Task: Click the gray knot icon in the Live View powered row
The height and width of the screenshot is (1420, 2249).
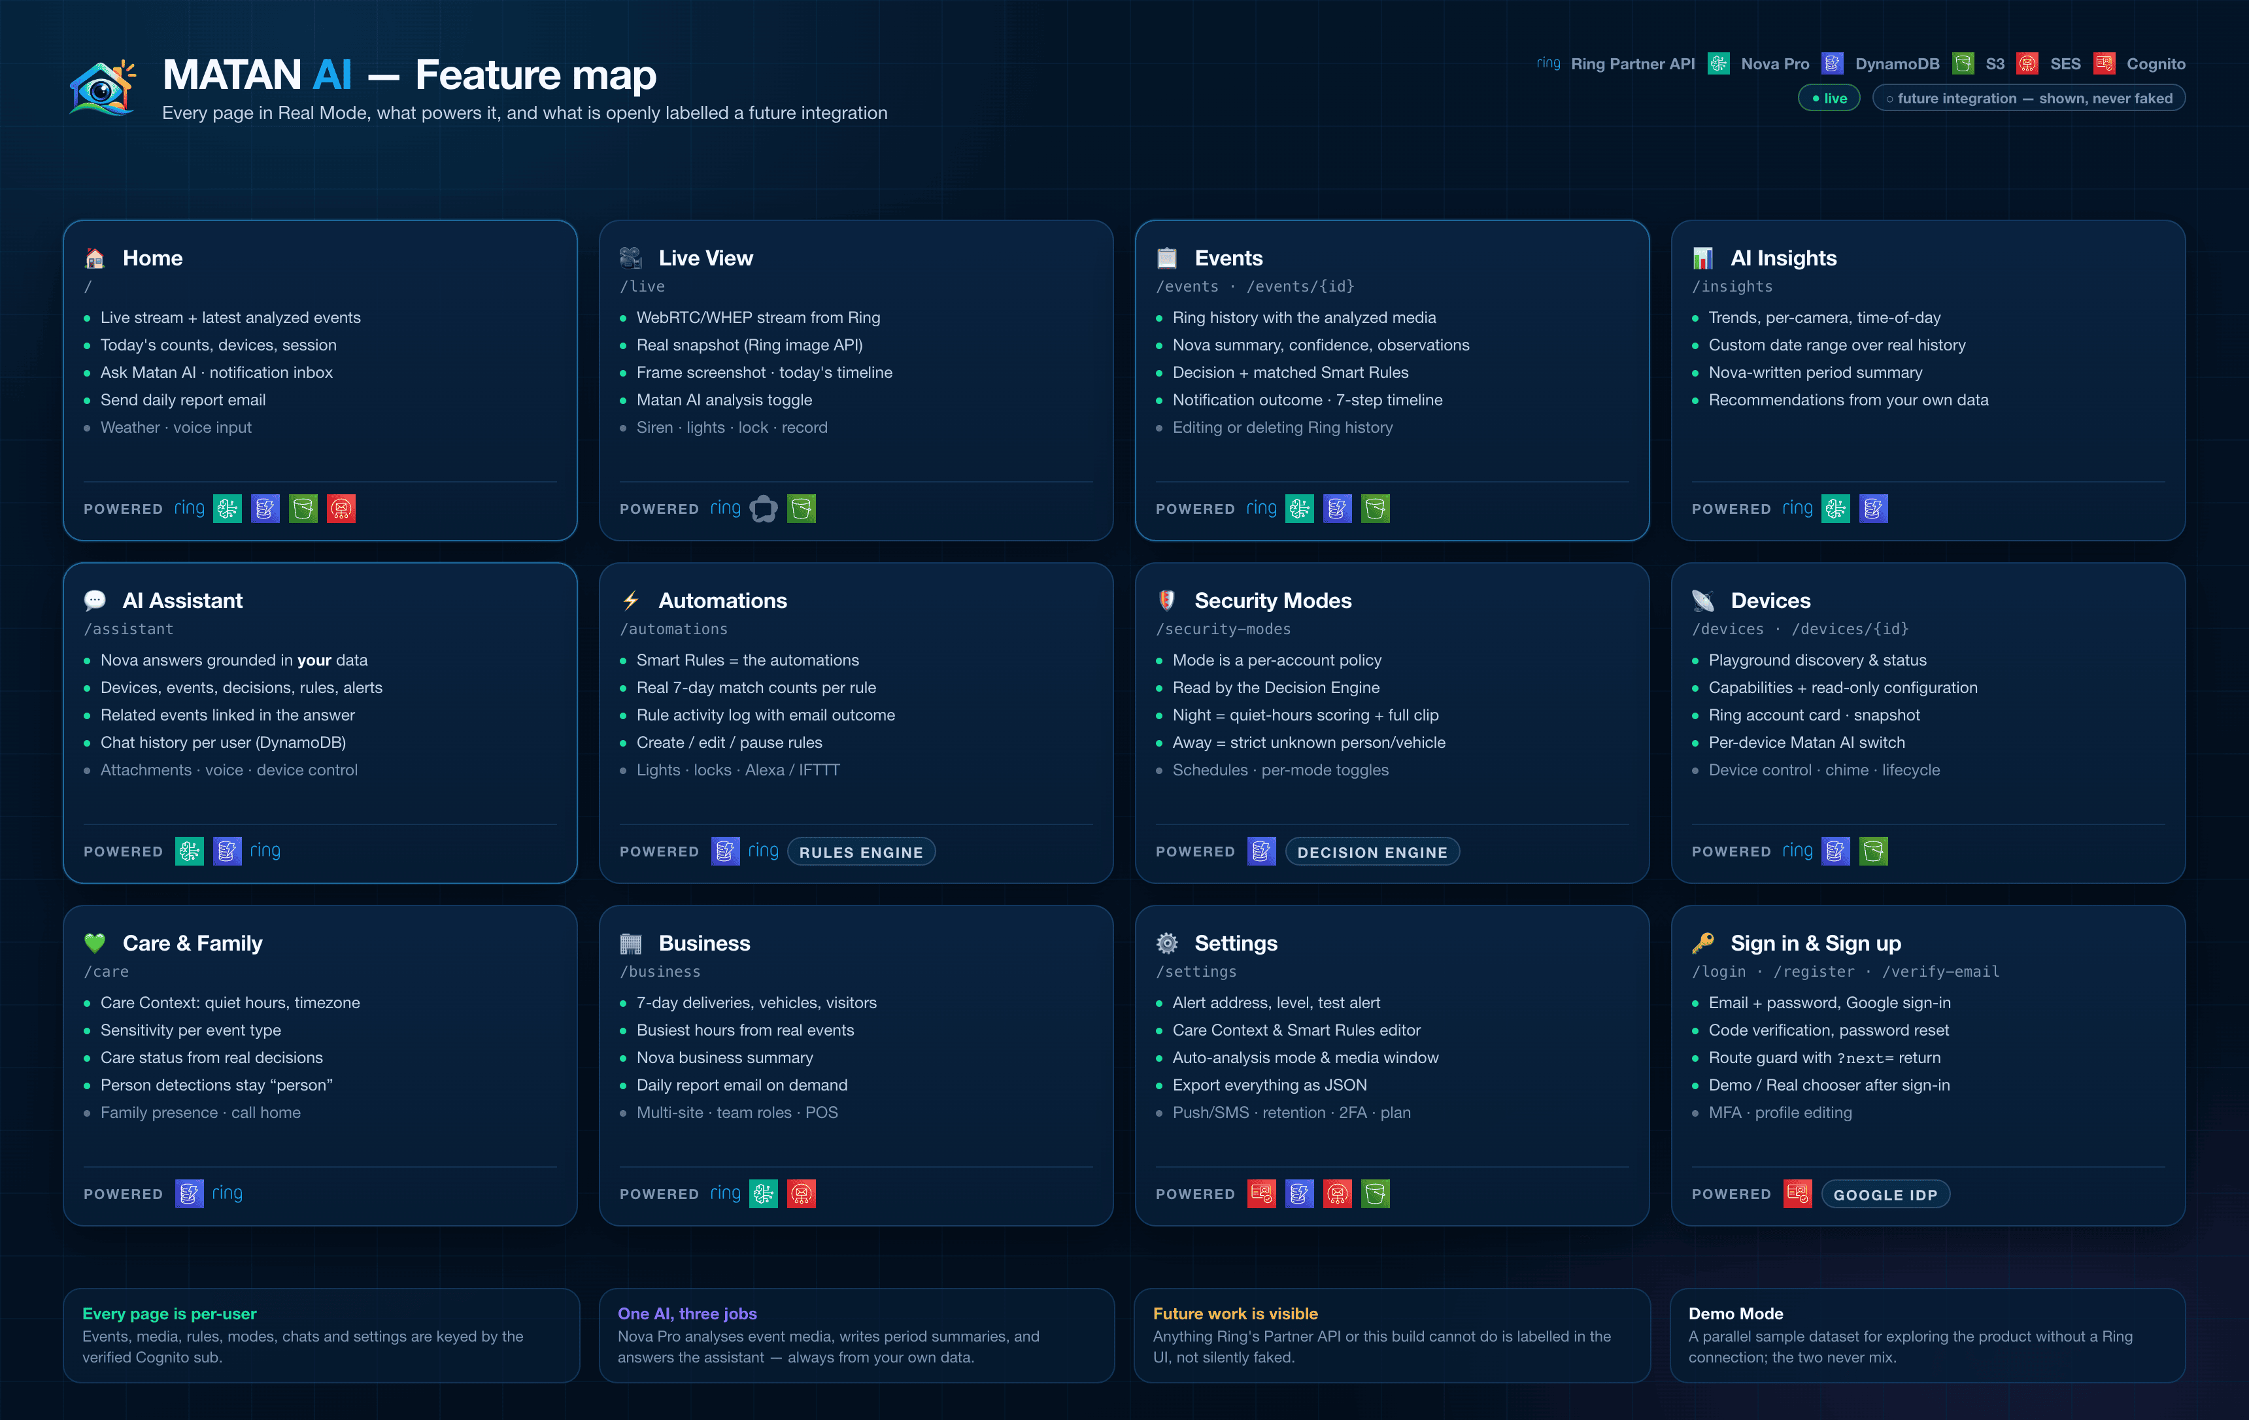Action: (763, 508)
